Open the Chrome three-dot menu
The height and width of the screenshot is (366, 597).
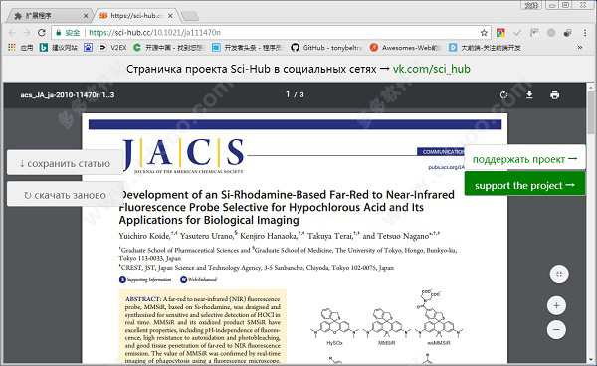click(x=585, y=33)
